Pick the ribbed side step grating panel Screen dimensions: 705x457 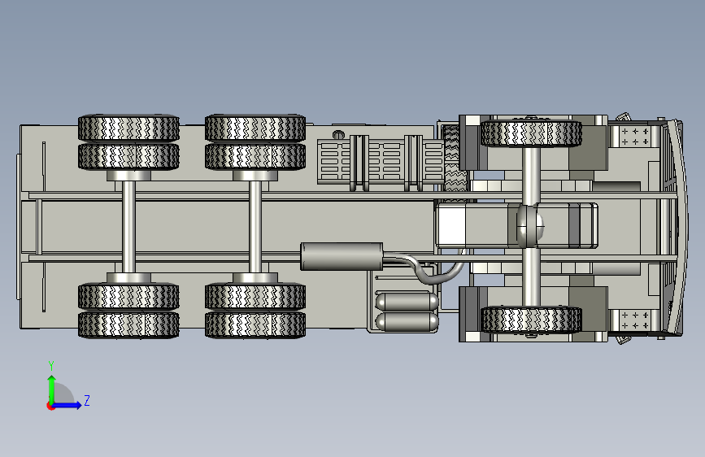pyautogui.click(x=381, y=161)
